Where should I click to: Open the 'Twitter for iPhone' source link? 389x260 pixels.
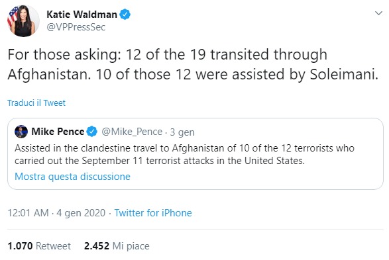click(153, 213)
